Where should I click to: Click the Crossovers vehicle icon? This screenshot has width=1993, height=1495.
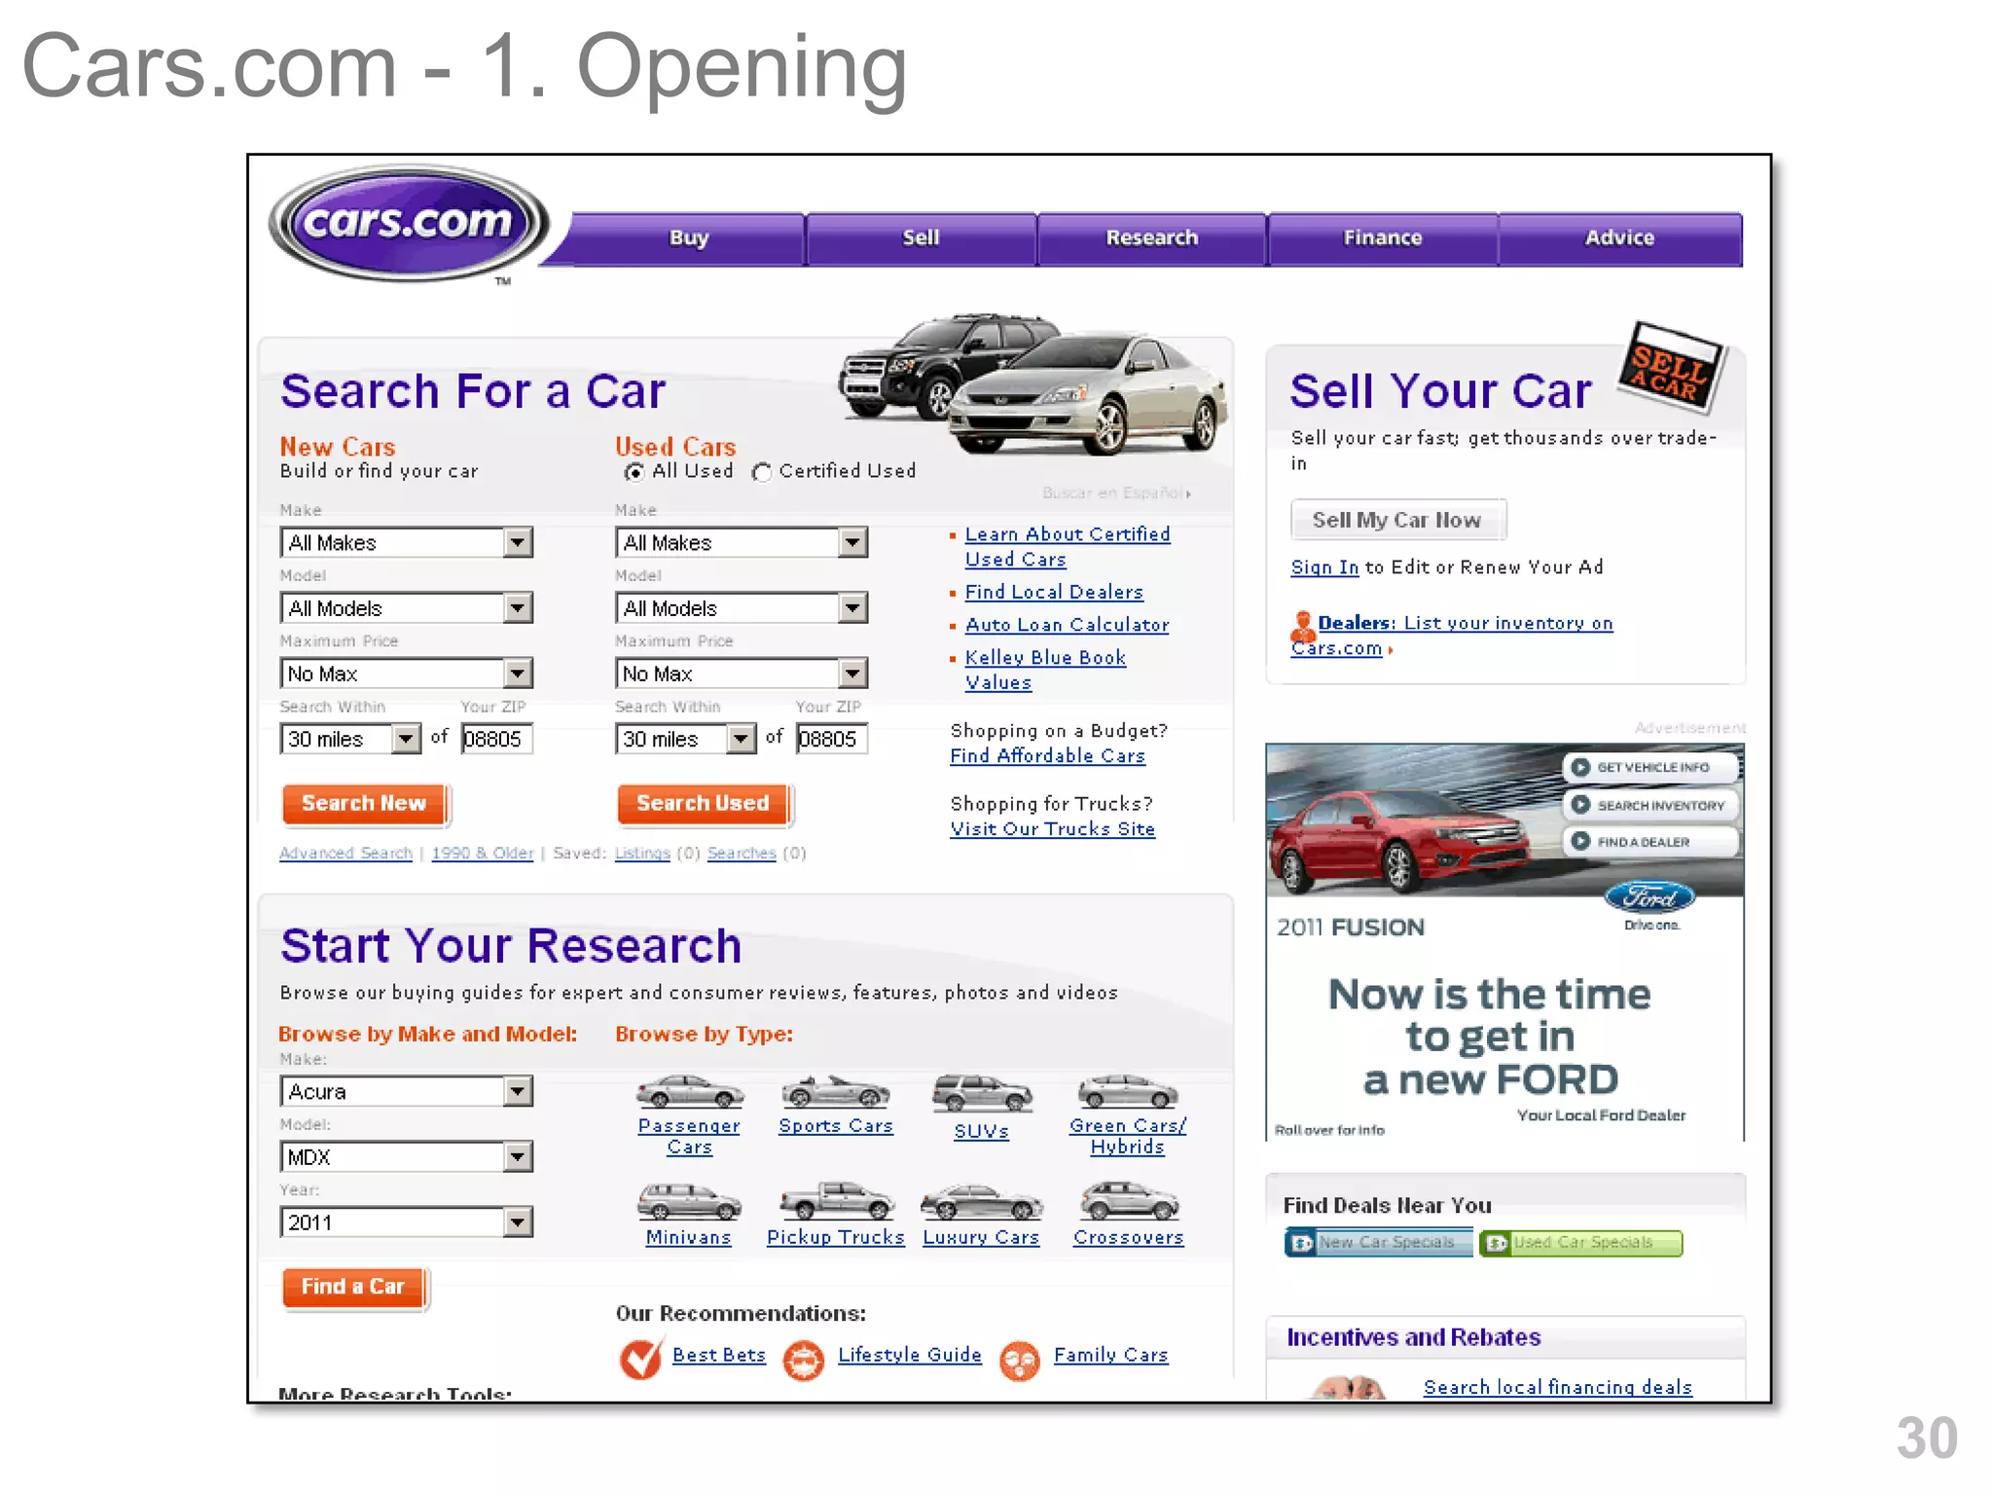[1129, 1202]
